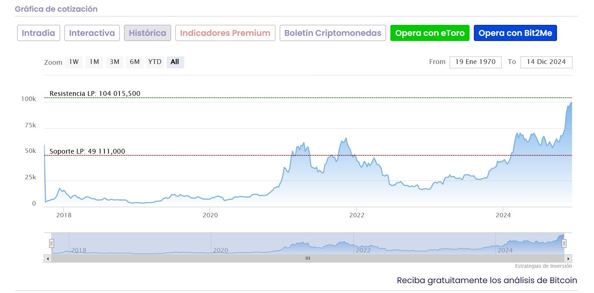594x293 pixels.
Task: Click the right scrollbar arrow under the navigator
Action: point(568,259)
